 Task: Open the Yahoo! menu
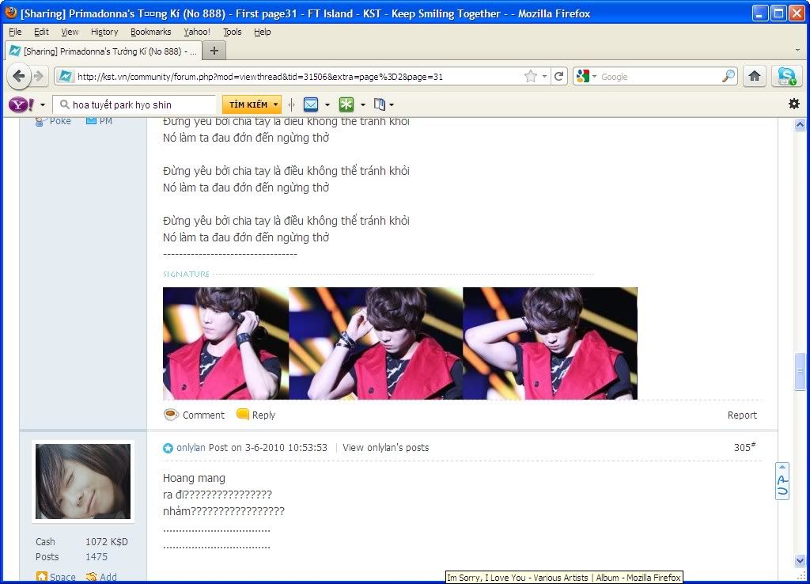(197, 32)
